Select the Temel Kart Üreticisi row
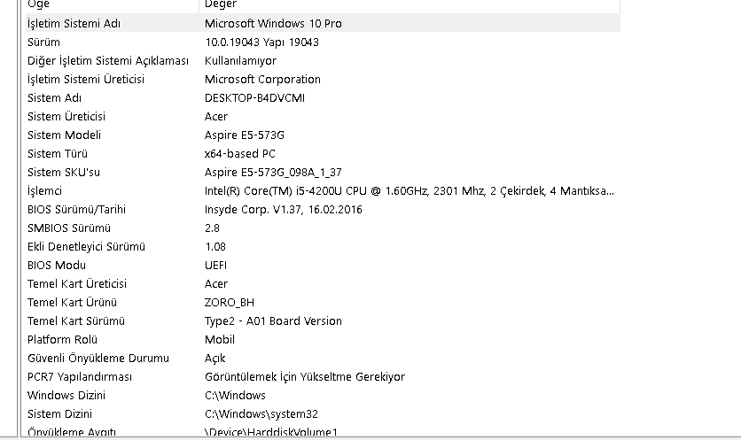 pos(323,283)
